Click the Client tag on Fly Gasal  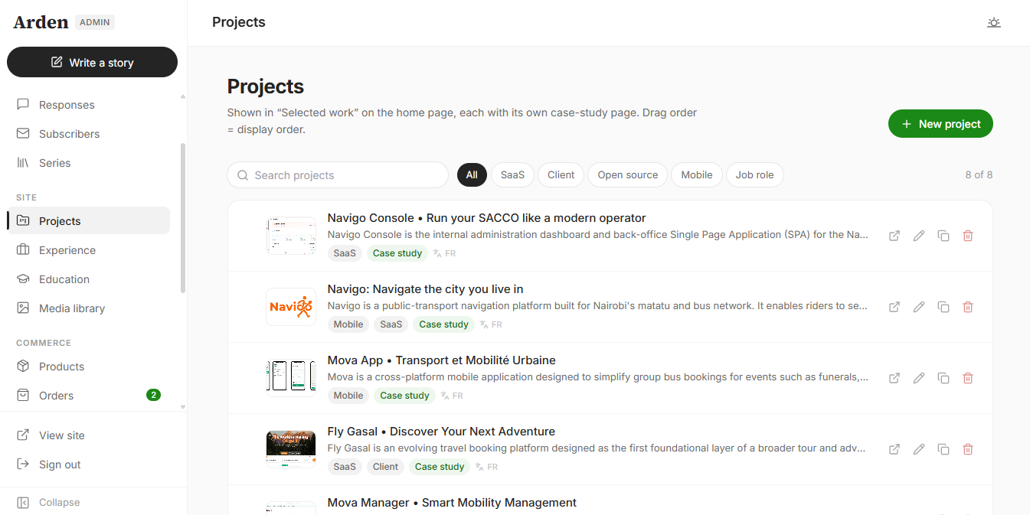[x=385, y=467]
